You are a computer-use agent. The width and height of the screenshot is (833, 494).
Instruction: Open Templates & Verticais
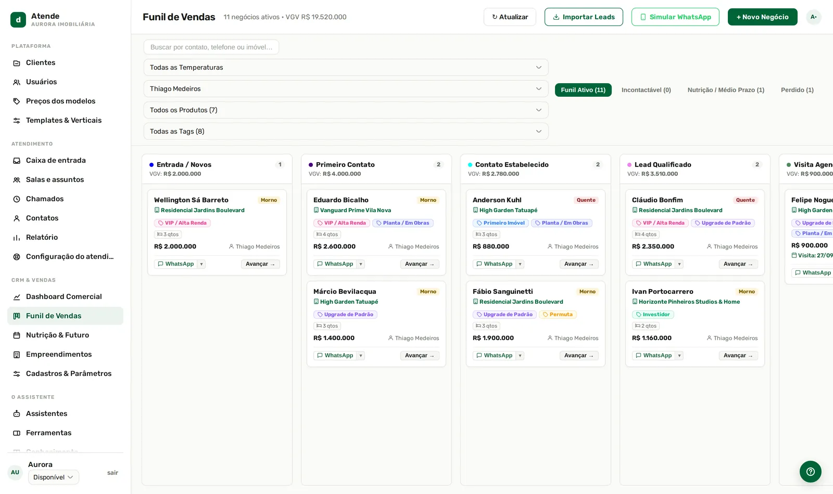click(x=65, y=120)
